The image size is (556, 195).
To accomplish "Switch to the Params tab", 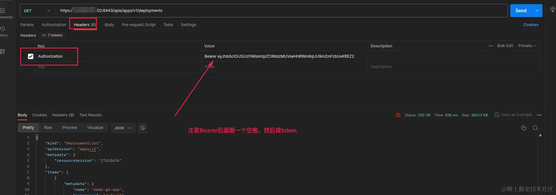I will [x=27, y=25].
